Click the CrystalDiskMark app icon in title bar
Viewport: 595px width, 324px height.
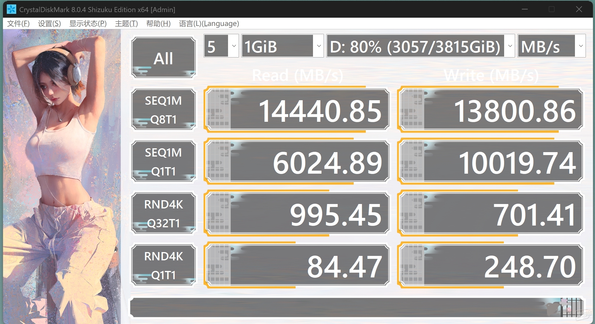click(12, 9)
